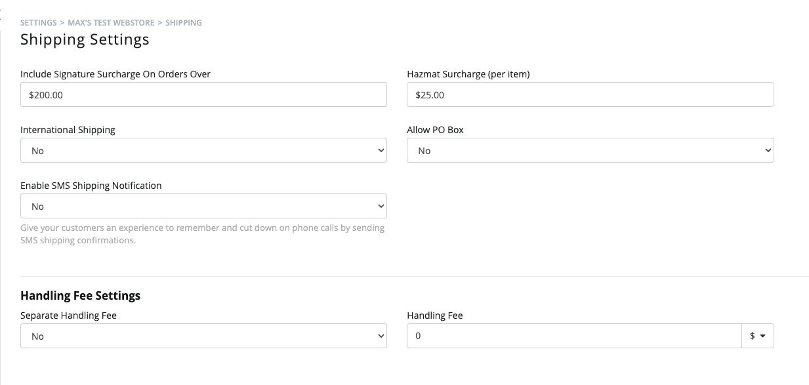Image resolution: width=809 pixels, height=385 pixels.
Task: Open the SETTINGS breadcrumb link
Action: click(38, 22)
